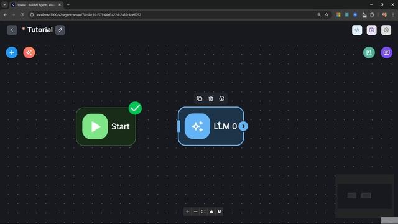Click the minimap in the corner
398x224 pixels.
coord(364,197)
